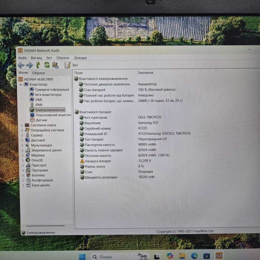Click the value 82924 mWh (100 %)
The width and height of the screenshot is (260, 260).
[154, 155]
